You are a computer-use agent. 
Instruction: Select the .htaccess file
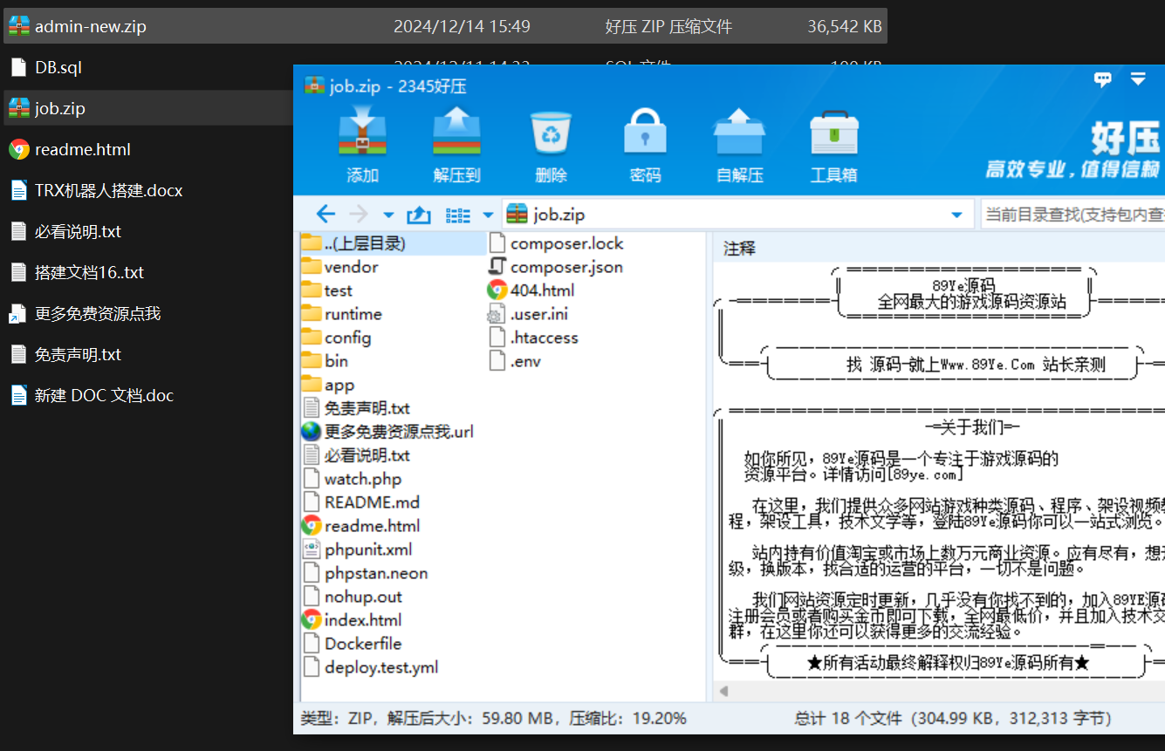[533, 338]
